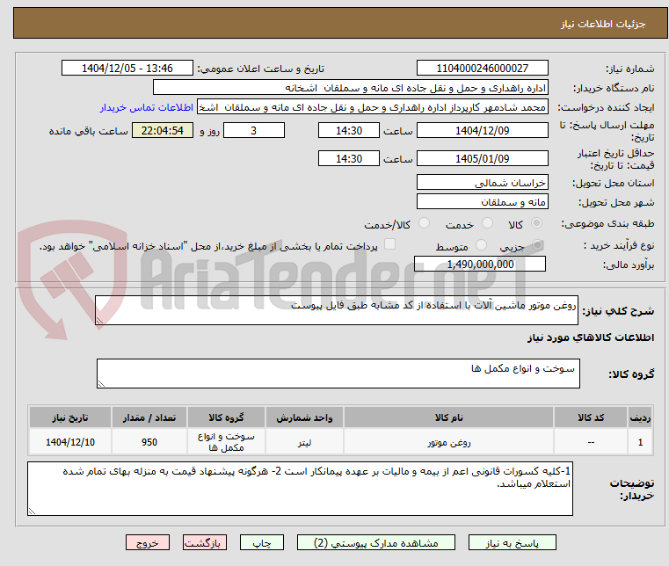
Task: Click the بازگشت back button
Action: pos(204,543)
